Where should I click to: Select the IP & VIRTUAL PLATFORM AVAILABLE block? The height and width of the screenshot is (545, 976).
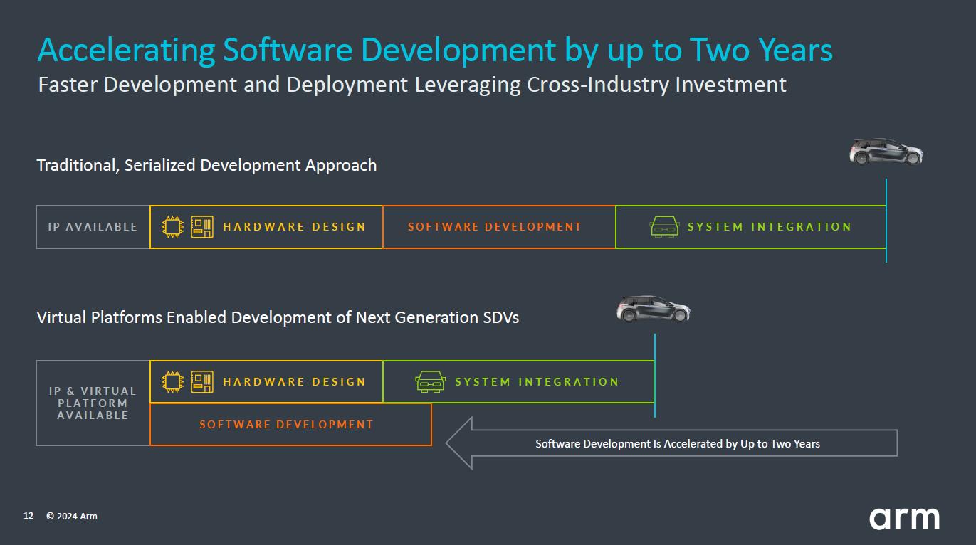pyautogui.click(x=93, y=403)
